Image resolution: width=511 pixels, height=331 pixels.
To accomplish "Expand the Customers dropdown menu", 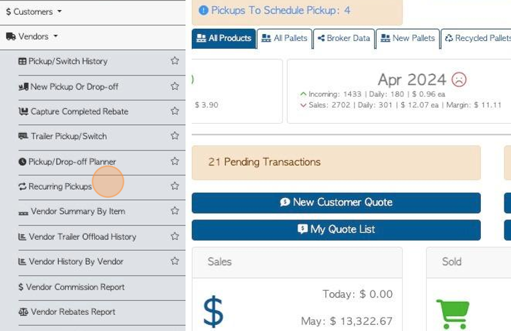I will (x=33, y=11).
